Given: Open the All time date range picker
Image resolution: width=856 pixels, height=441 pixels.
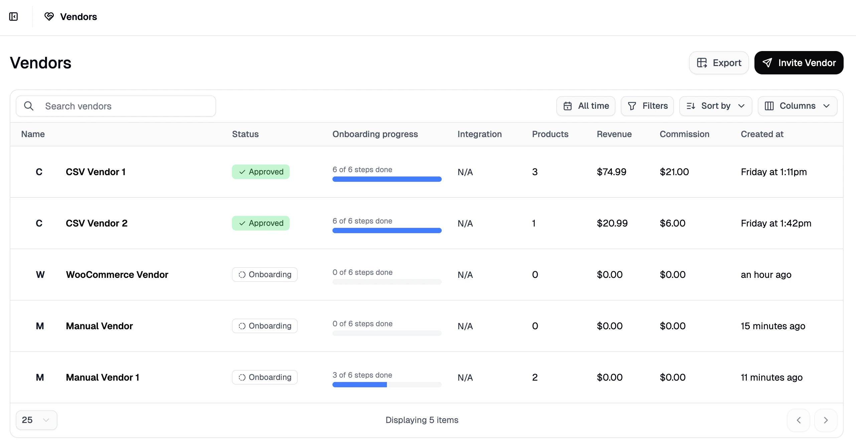Looking at the screenshot, I should point(586,106).
